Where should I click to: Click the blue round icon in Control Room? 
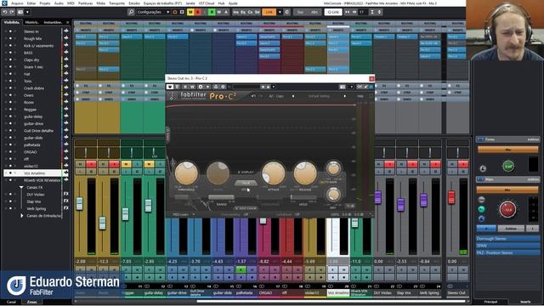coord(481,218)
